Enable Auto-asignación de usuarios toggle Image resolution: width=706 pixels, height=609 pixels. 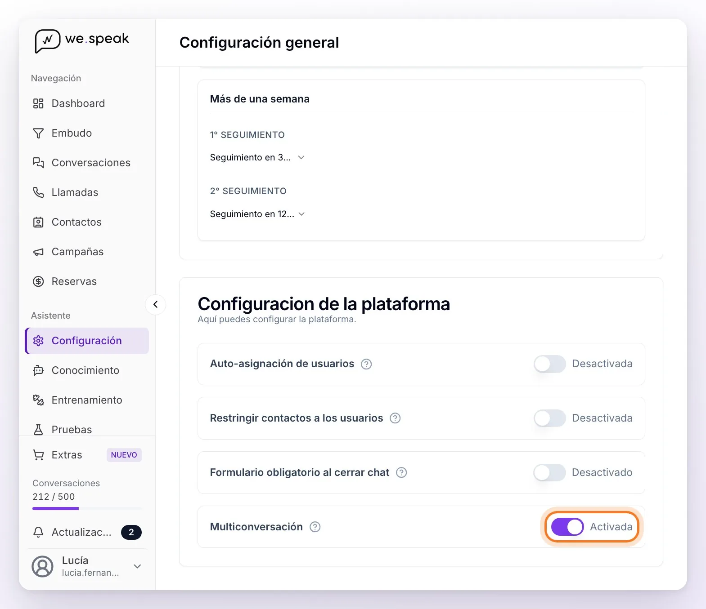point(549,364)
